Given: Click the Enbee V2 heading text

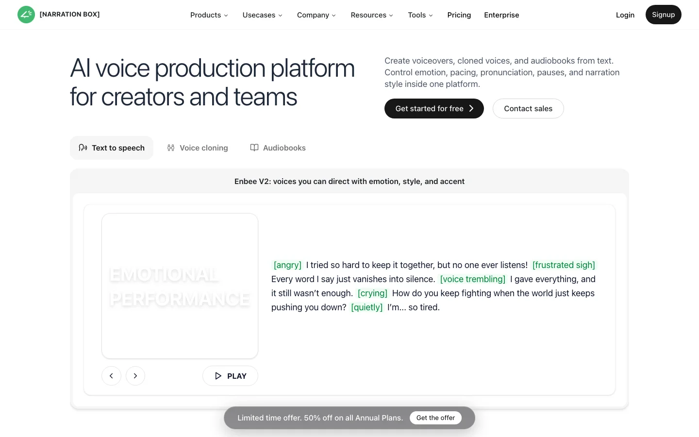Looking at the screenshot, I should pos(349,182).
